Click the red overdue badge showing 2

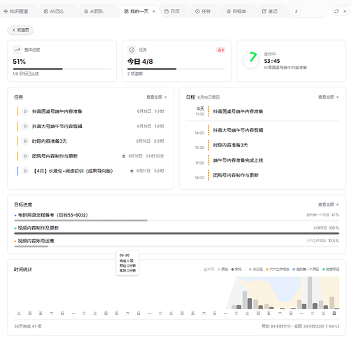[x=220, y=50]
